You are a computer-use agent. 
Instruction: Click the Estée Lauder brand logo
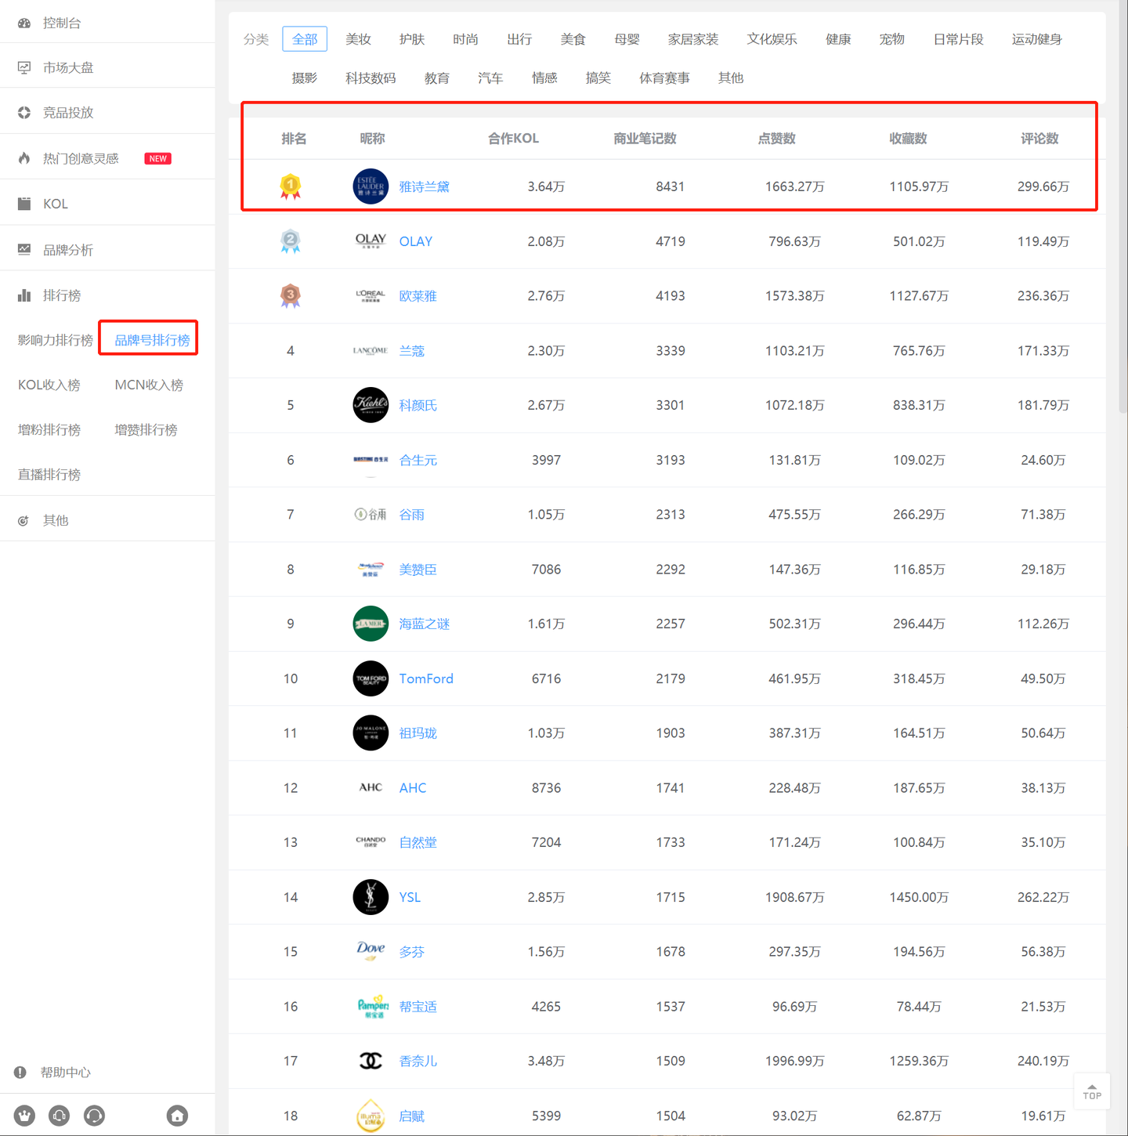pos(371,186)
